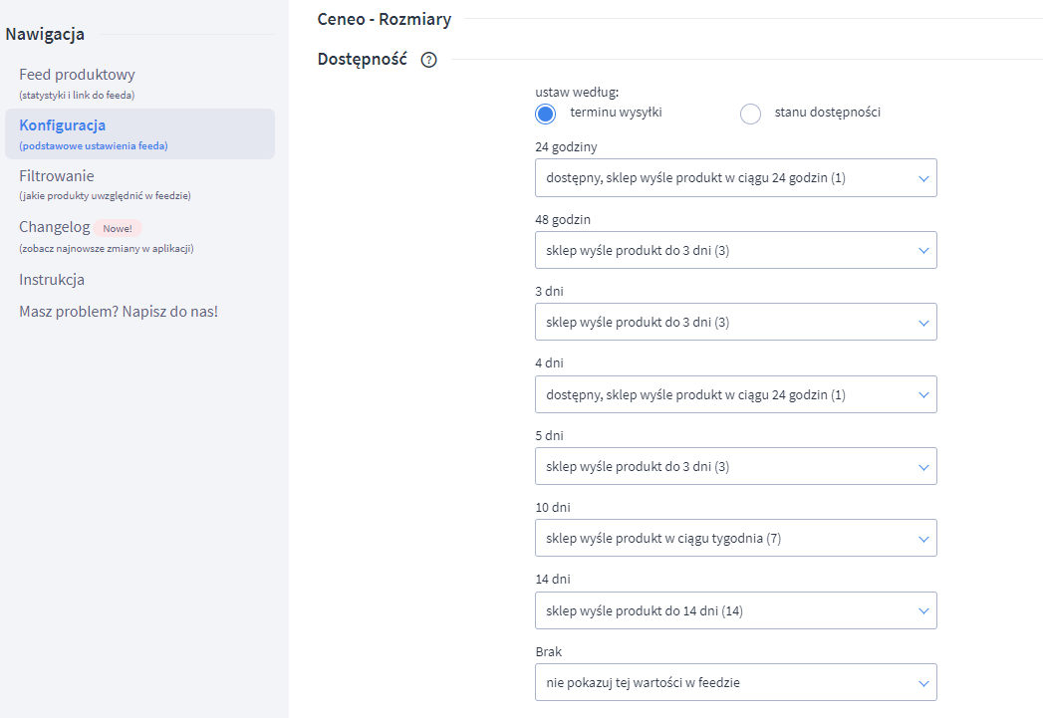
Task: Expand the '4 dni' dropdown list
Action: click(x=735, y=394)
